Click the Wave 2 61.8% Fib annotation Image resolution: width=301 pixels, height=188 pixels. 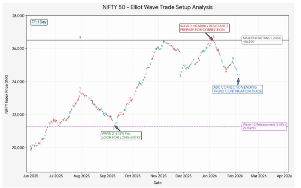(x=120, y=136)
